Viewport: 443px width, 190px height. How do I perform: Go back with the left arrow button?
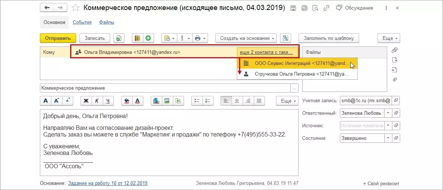pos(47,8)
